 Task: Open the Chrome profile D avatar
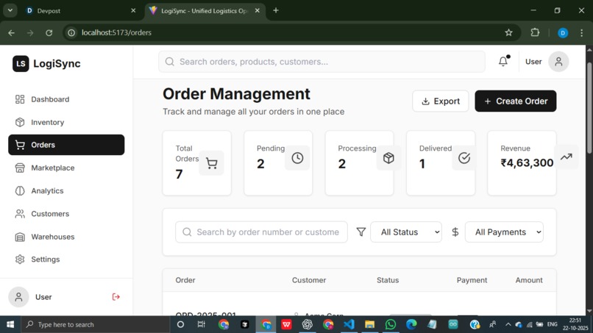click(563, 33)
